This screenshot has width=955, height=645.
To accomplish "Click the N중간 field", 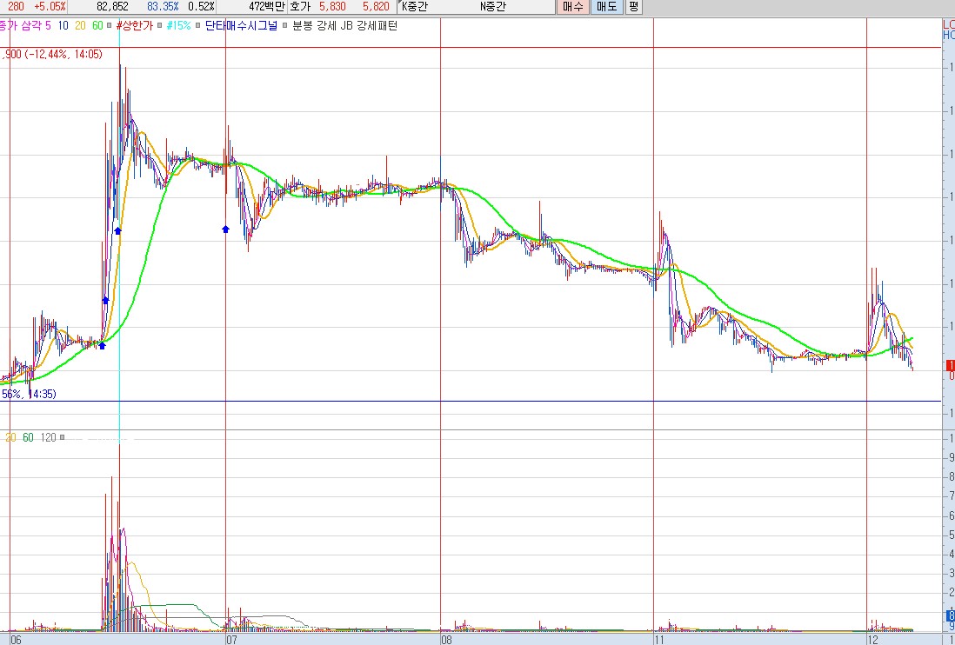I will coord(493,7).
